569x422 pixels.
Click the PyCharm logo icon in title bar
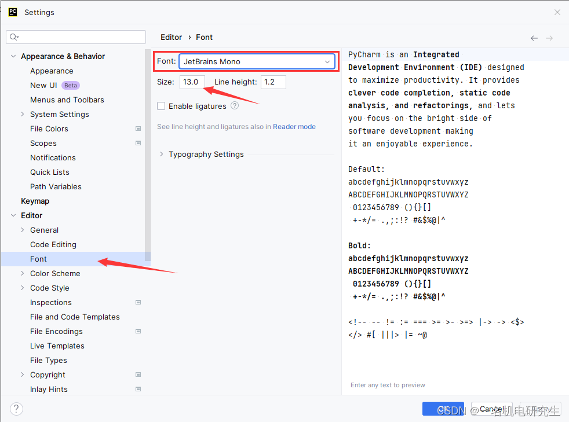tap(13, 12)
